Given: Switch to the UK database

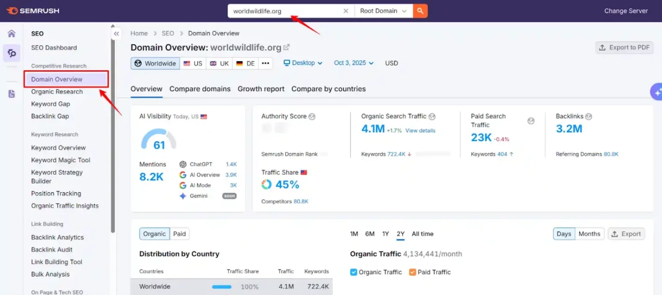Looking at the screenshot, I should 219,63.
